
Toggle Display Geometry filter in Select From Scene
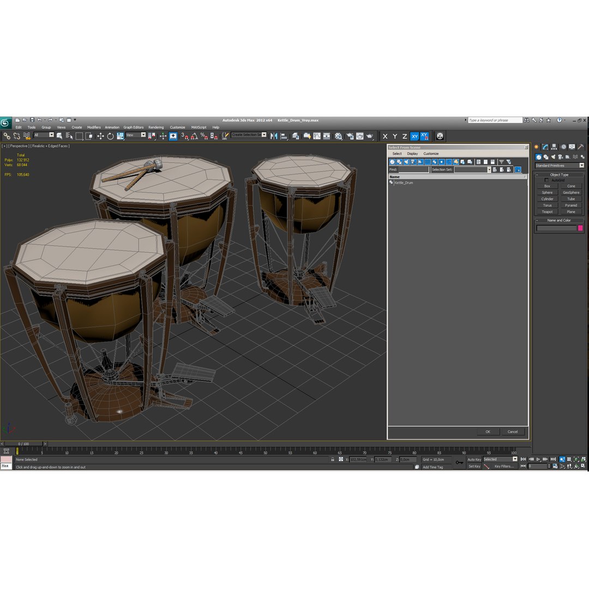(392, 162)
